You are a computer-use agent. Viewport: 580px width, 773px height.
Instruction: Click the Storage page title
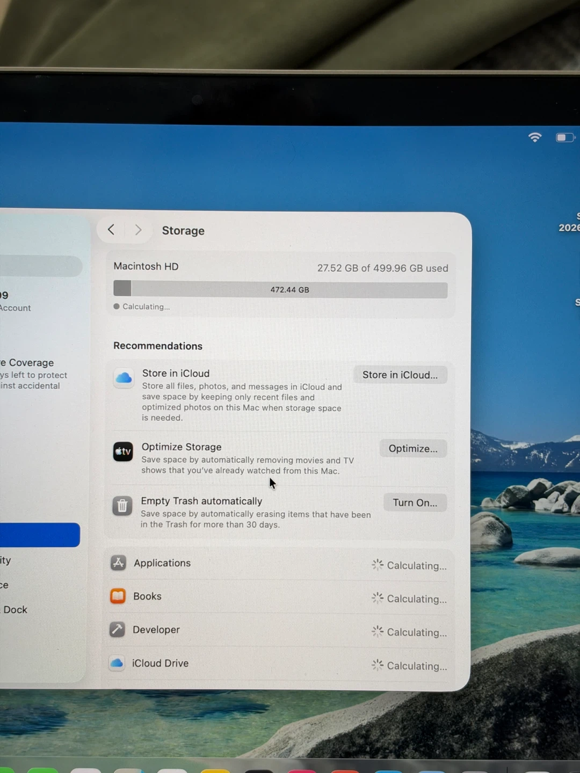[183, 231]
